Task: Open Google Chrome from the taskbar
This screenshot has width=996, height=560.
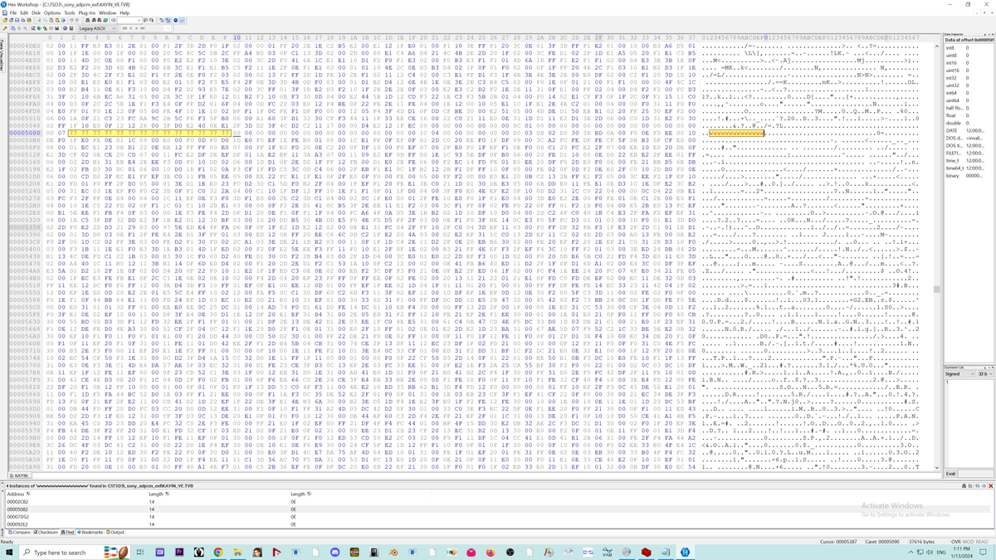Action: [x=217, y=553]
